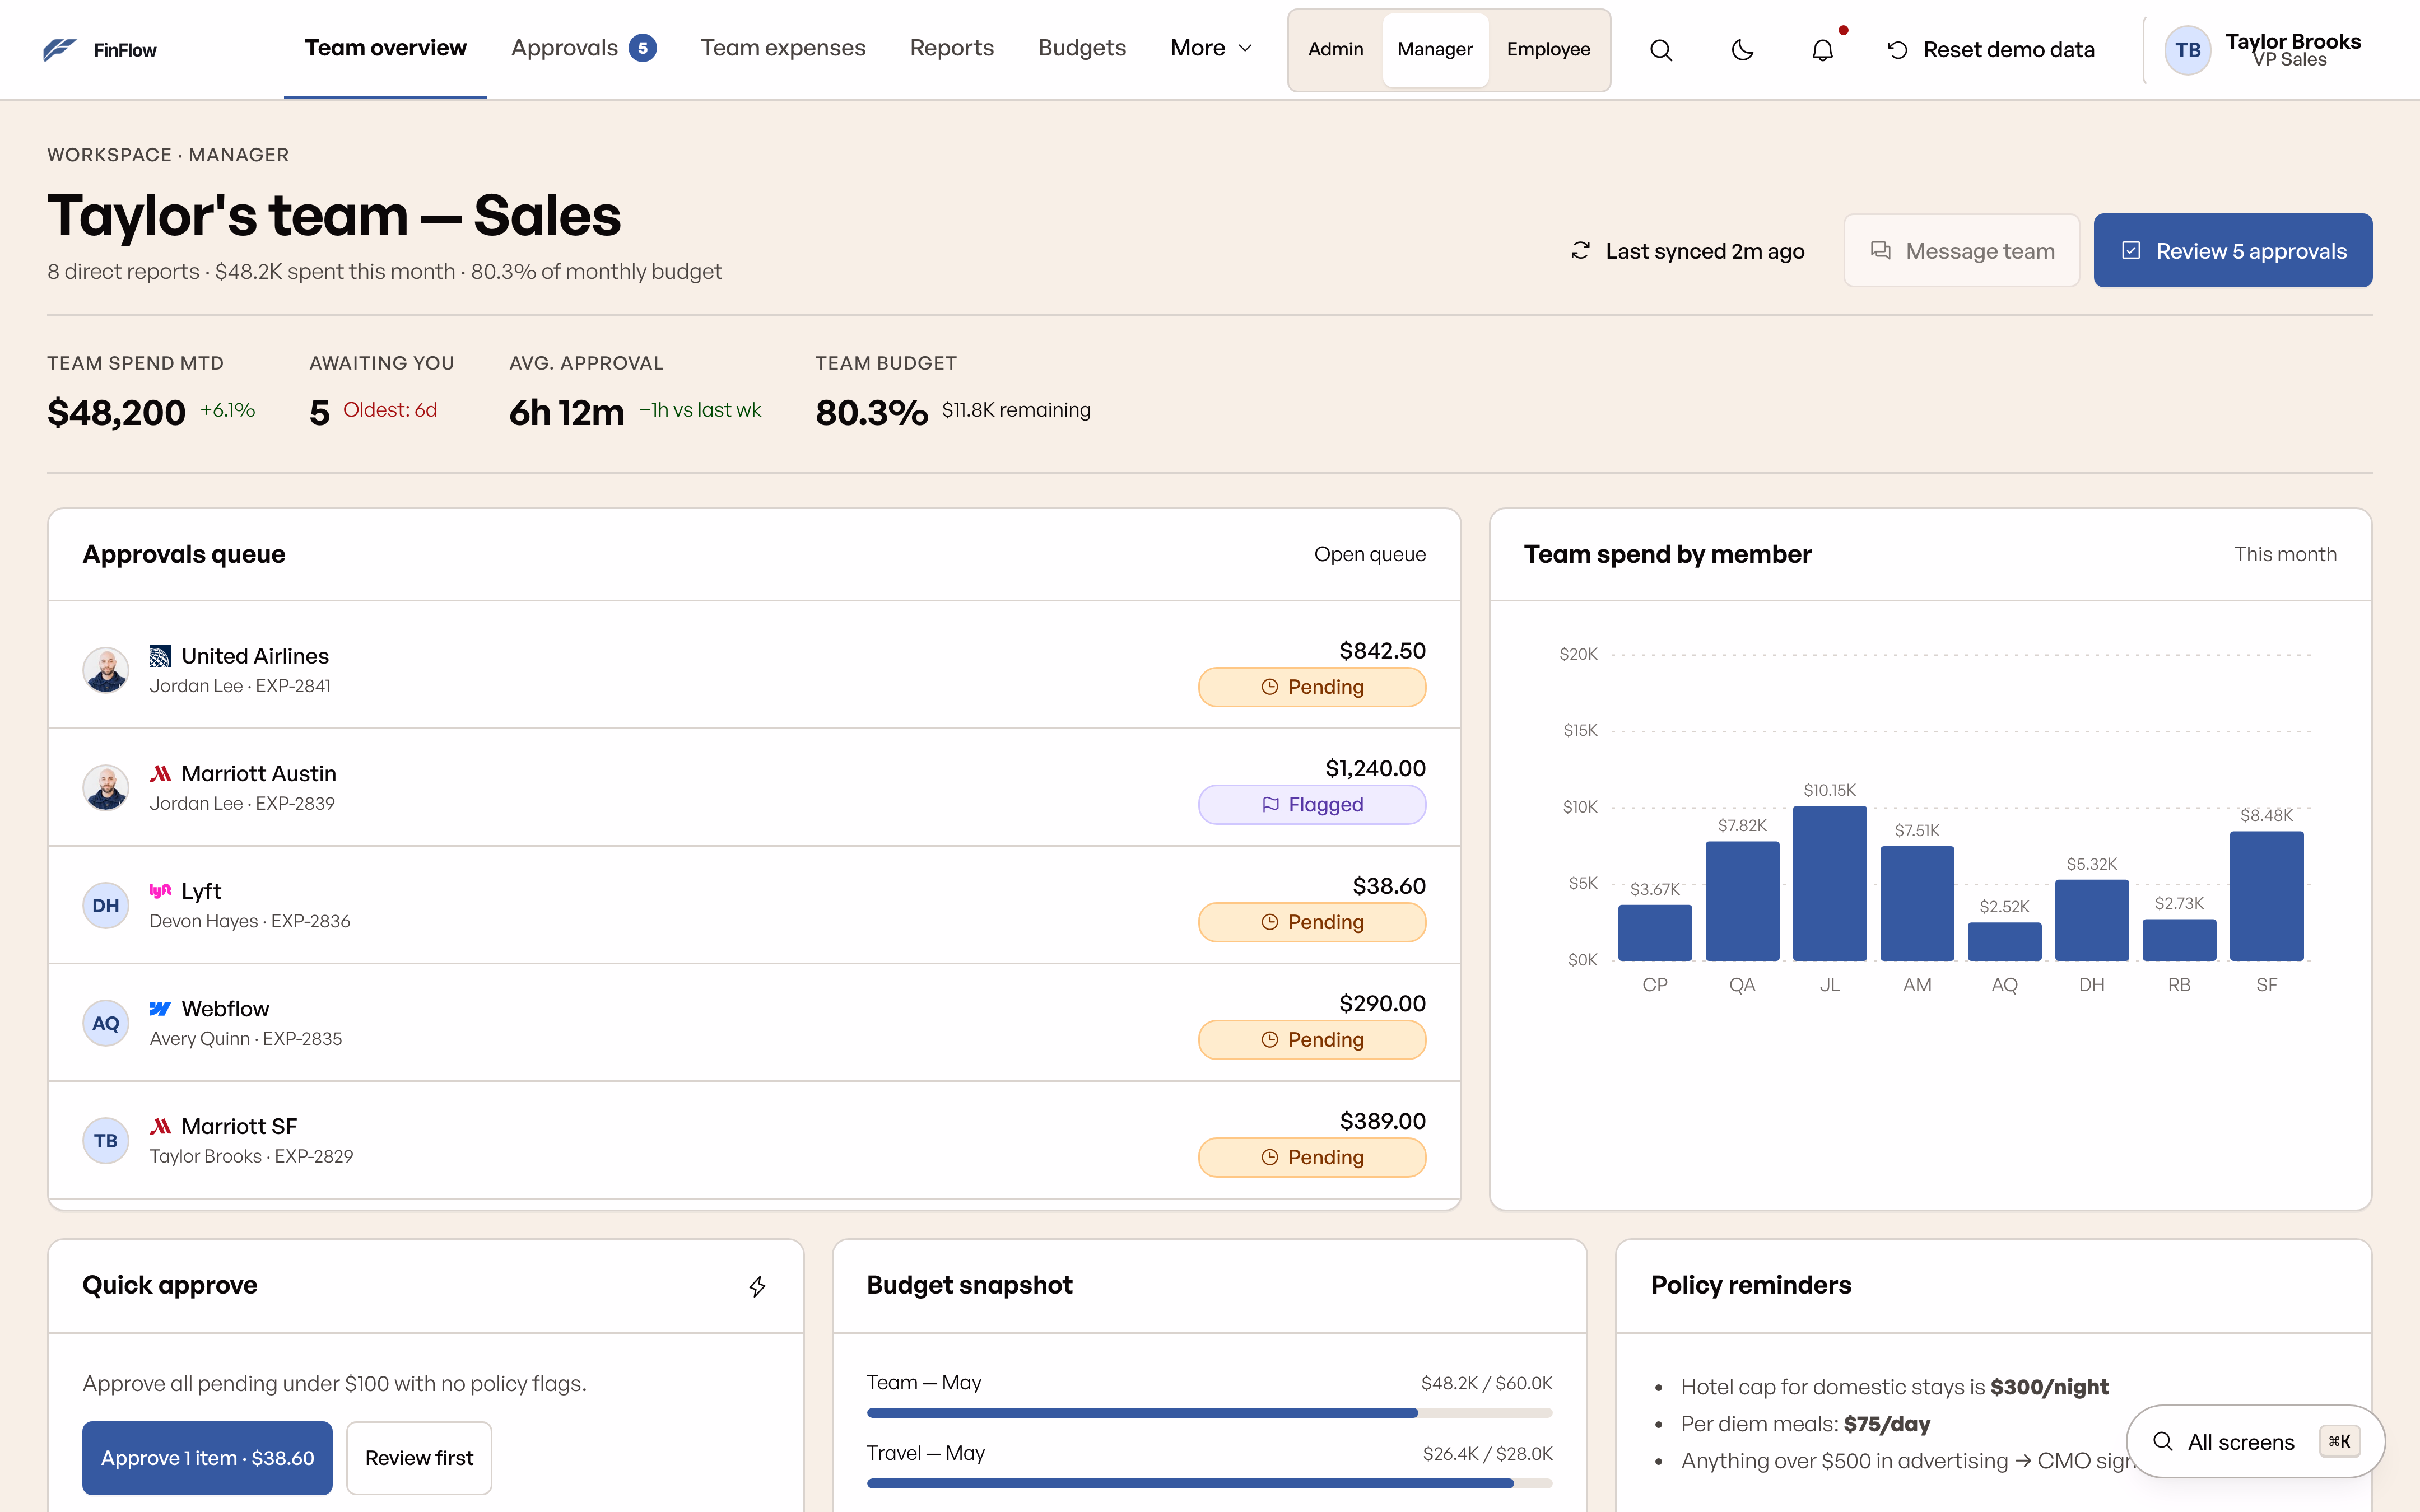Approve 1 item for $38.60
The image size is (2420, 1512).
(207, 1458)
